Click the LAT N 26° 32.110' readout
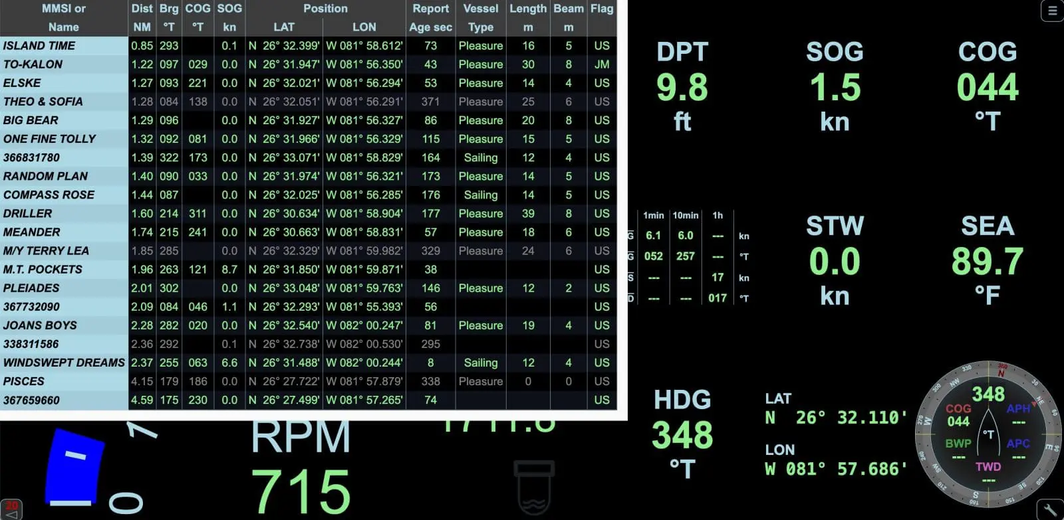Screen dimensions: 1064x520 tap(837, 409)
